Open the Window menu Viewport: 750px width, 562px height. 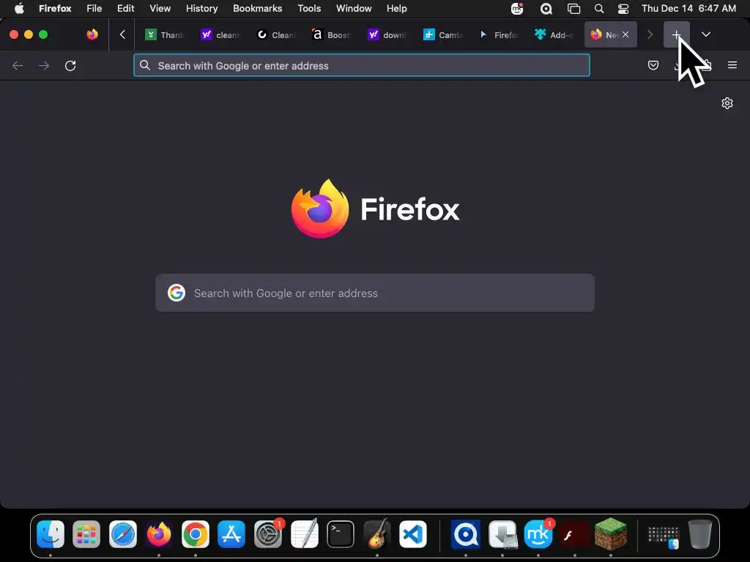[354, 8]
